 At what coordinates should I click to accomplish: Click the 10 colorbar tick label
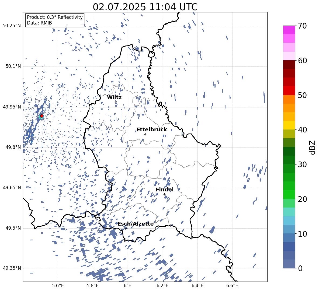click(x=303, y=233)
